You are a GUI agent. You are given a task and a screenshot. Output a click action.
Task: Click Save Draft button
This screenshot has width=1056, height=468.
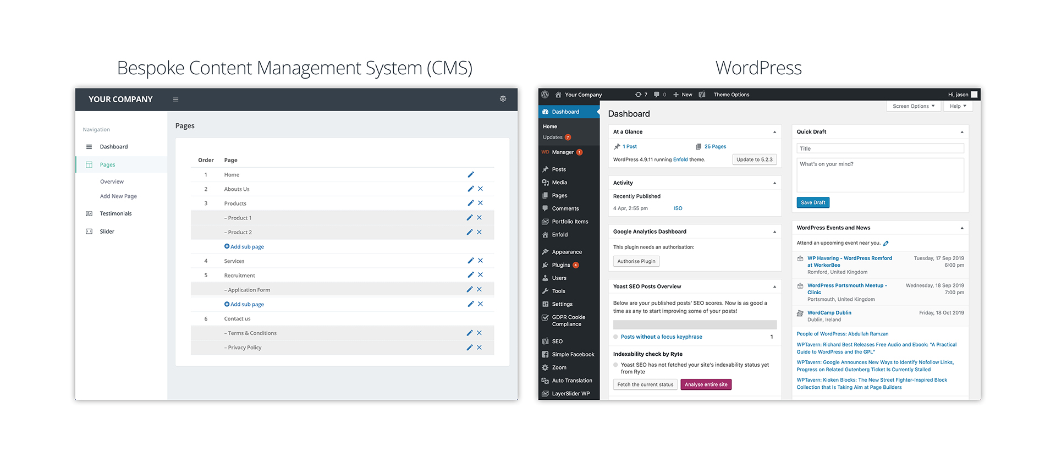(813, 202)
